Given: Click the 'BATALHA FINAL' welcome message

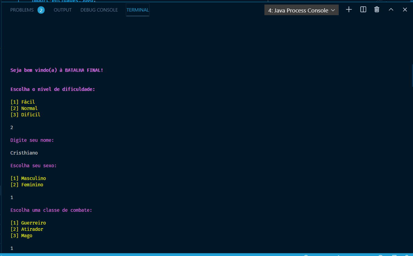Looking at the screenshot, I should [57, 70].
